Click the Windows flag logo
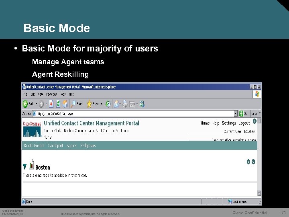 pos(257,94)
